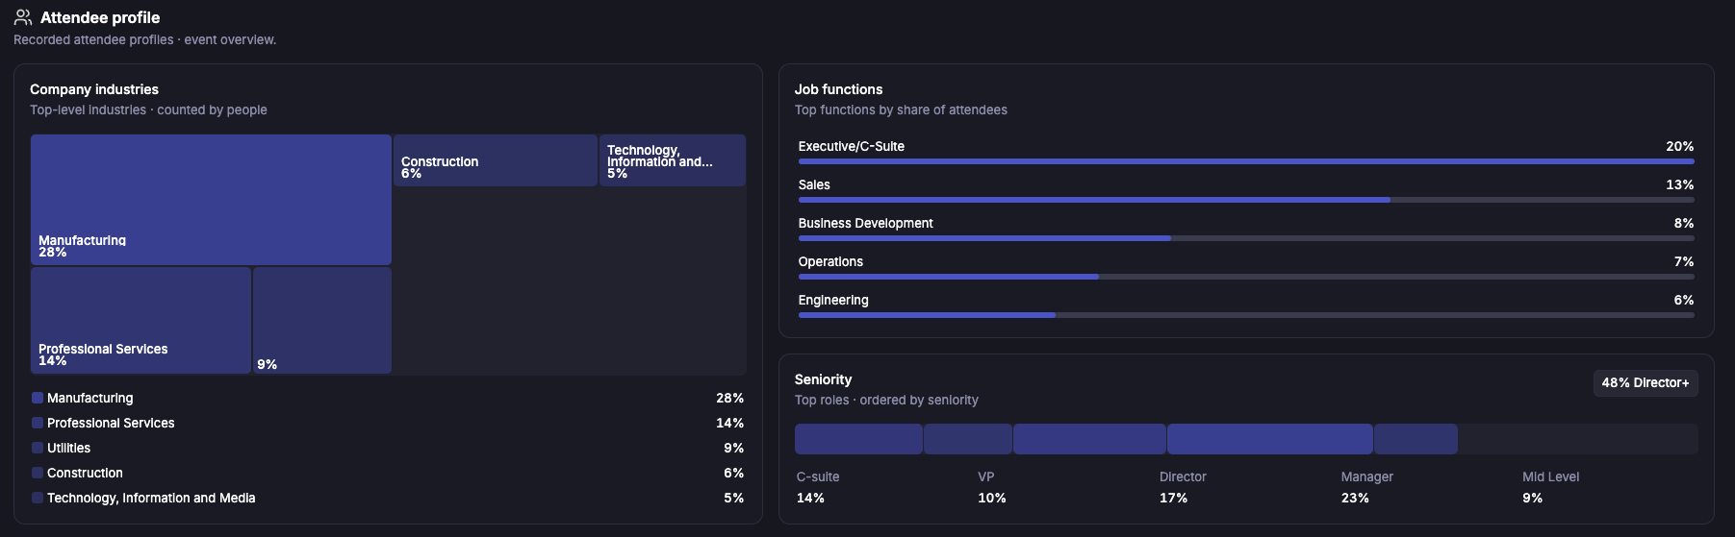Click the Attendee profile people icon
This screenshot has width=1735, height=537.
pyautogui.click(x=23, y=17)
